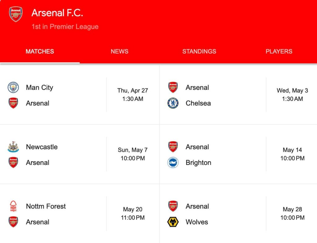Click the Man City club crest

tap(13, 88)
